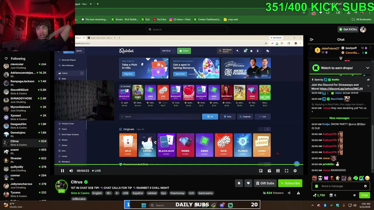The width and height of the screenshot is (374, 210).
Task: Show hidden system tray icons
Action: click(x=313, y=205)
